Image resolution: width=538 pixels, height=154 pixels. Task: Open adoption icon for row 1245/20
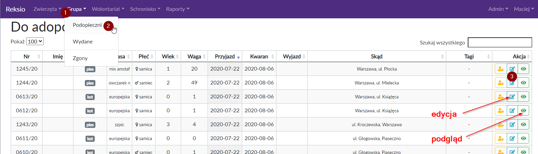point(501,69)
